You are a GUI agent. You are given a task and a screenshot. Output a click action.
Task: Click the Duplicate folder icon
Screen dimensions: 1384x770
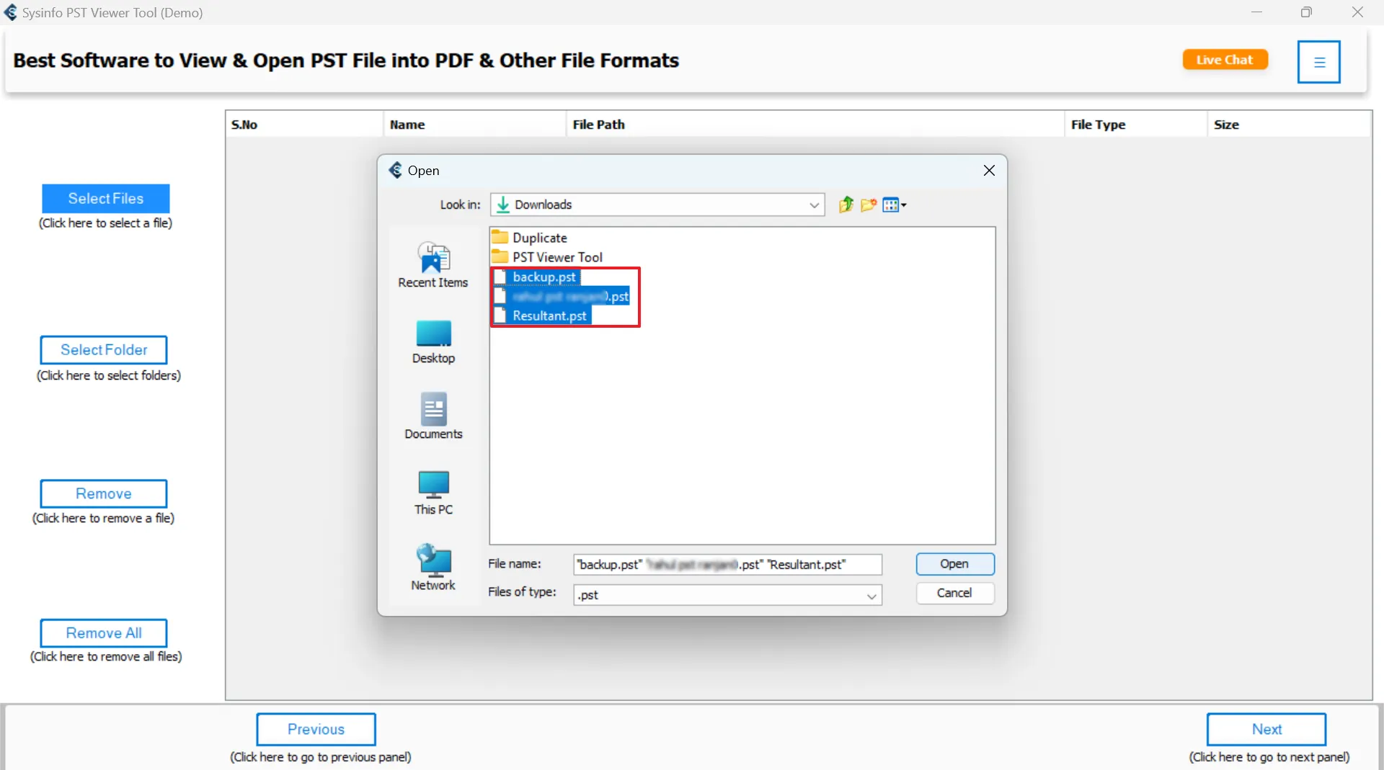click(500, 237)
